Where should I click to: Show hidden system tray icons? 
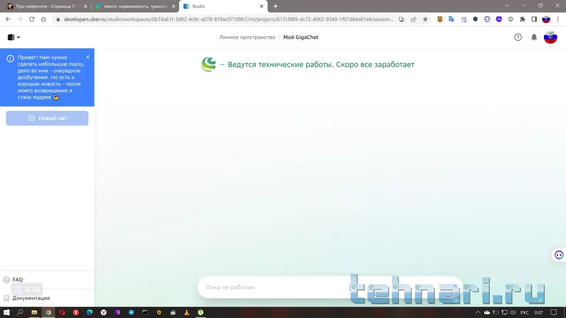tap(478, 312)
